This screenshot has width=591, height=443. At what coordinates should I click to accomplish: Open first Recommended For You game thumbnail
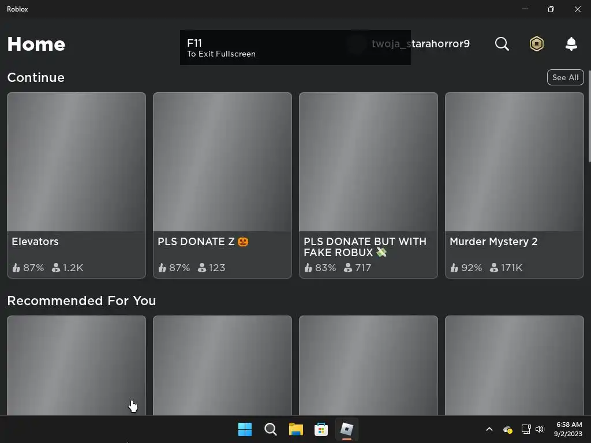[77, 365]
